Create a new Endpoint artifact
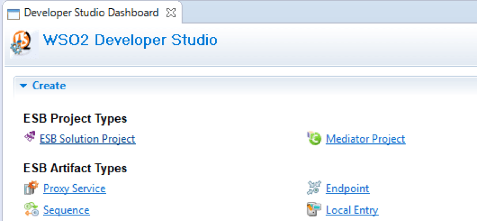The image size is (477, 221). (x=348, y=188)
